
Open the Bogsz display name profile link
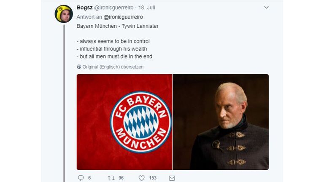tap(84, 8)
